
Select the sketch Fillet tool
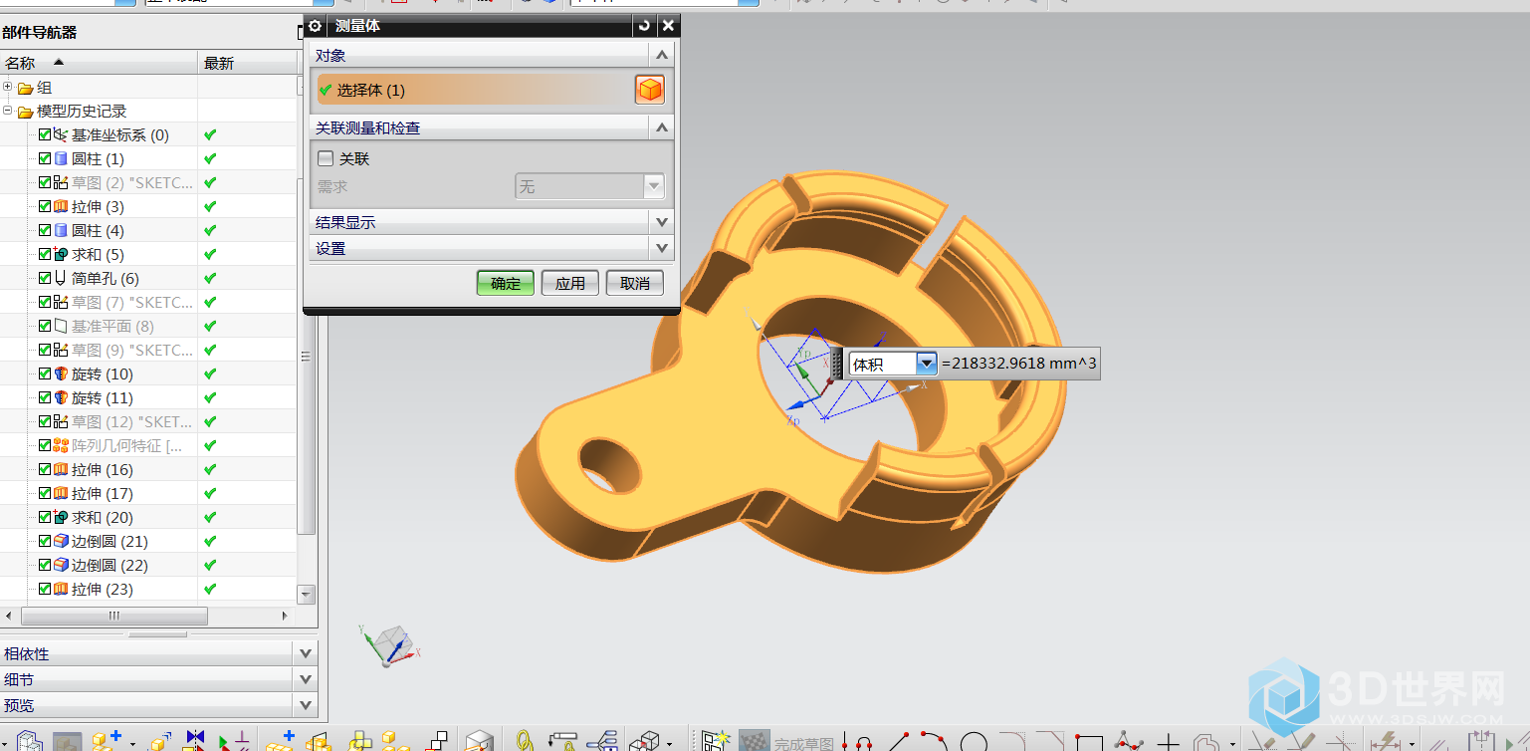coord(1011,742)
